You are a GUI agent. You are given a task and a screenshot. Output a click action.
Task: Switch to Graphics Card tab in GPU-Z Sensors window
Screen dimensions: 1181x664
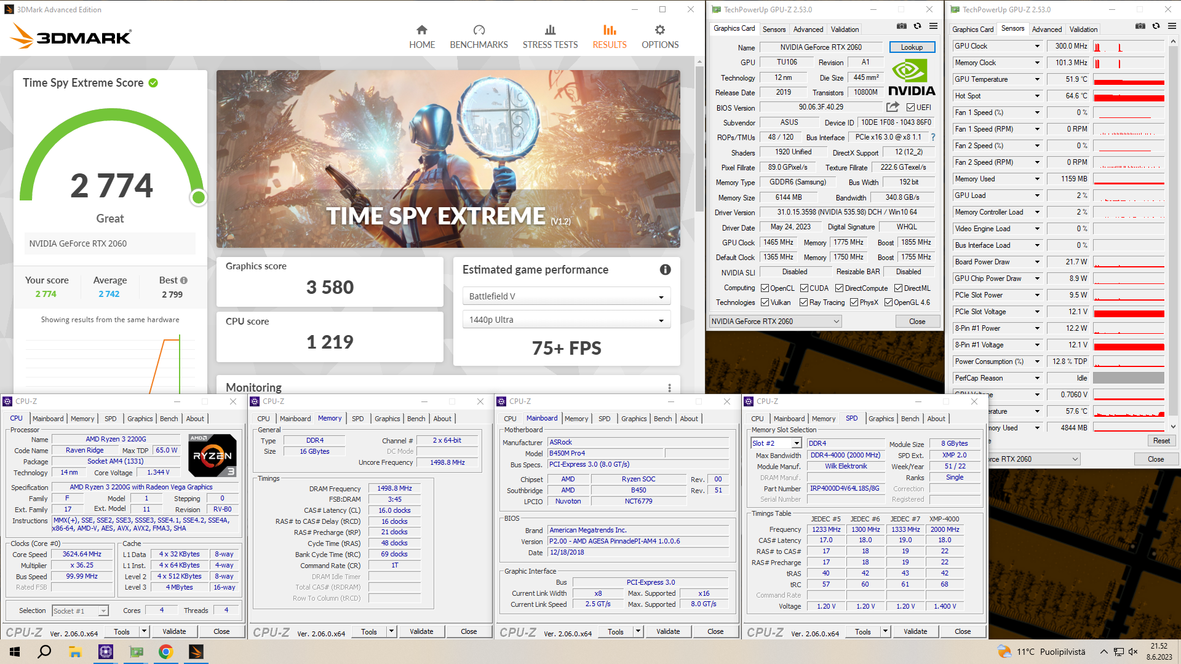[x=972, y=30]
